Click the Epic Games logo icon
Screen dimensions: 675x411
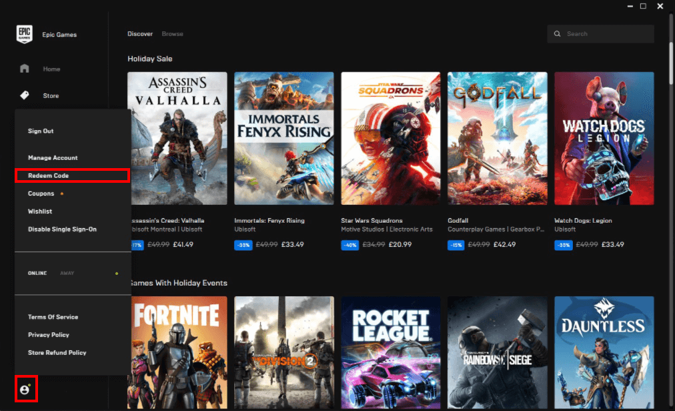pyautogui.click(x=24, y=34)
